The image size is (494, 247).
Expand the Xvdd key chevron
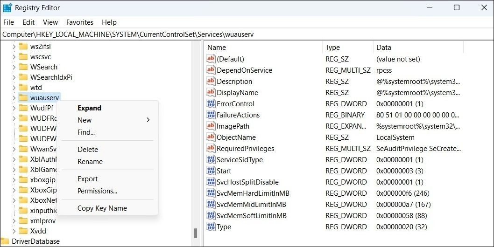(x=14, y=231)
